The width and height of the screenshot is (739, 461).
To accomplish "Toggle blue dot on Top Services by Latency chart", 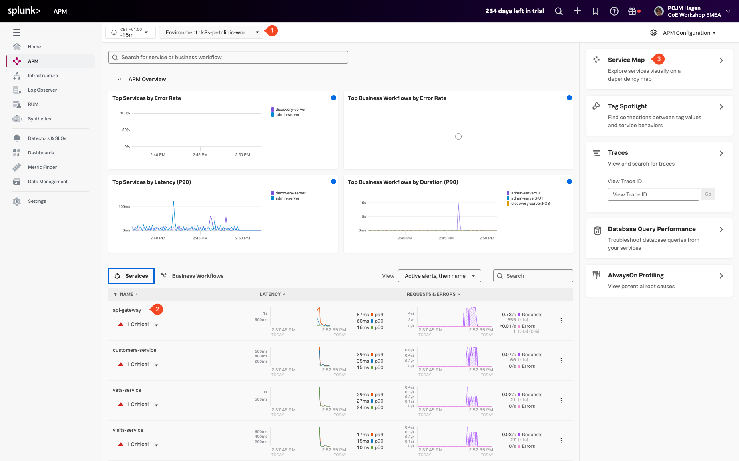I will click(x=333, y=182).
